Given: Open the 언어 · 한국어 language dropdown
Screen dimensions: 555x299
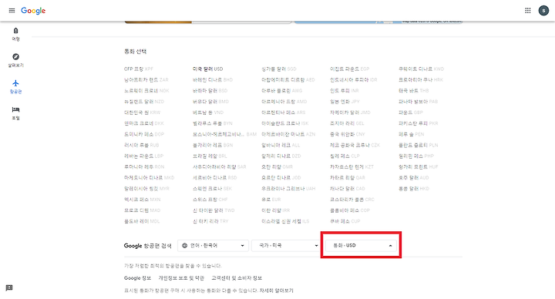Looking at the screenshot, I should 213,246.
